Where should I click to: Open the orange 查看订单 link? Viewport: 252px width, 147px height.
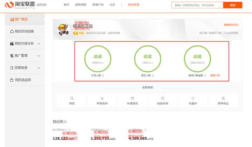coord(215,75)
